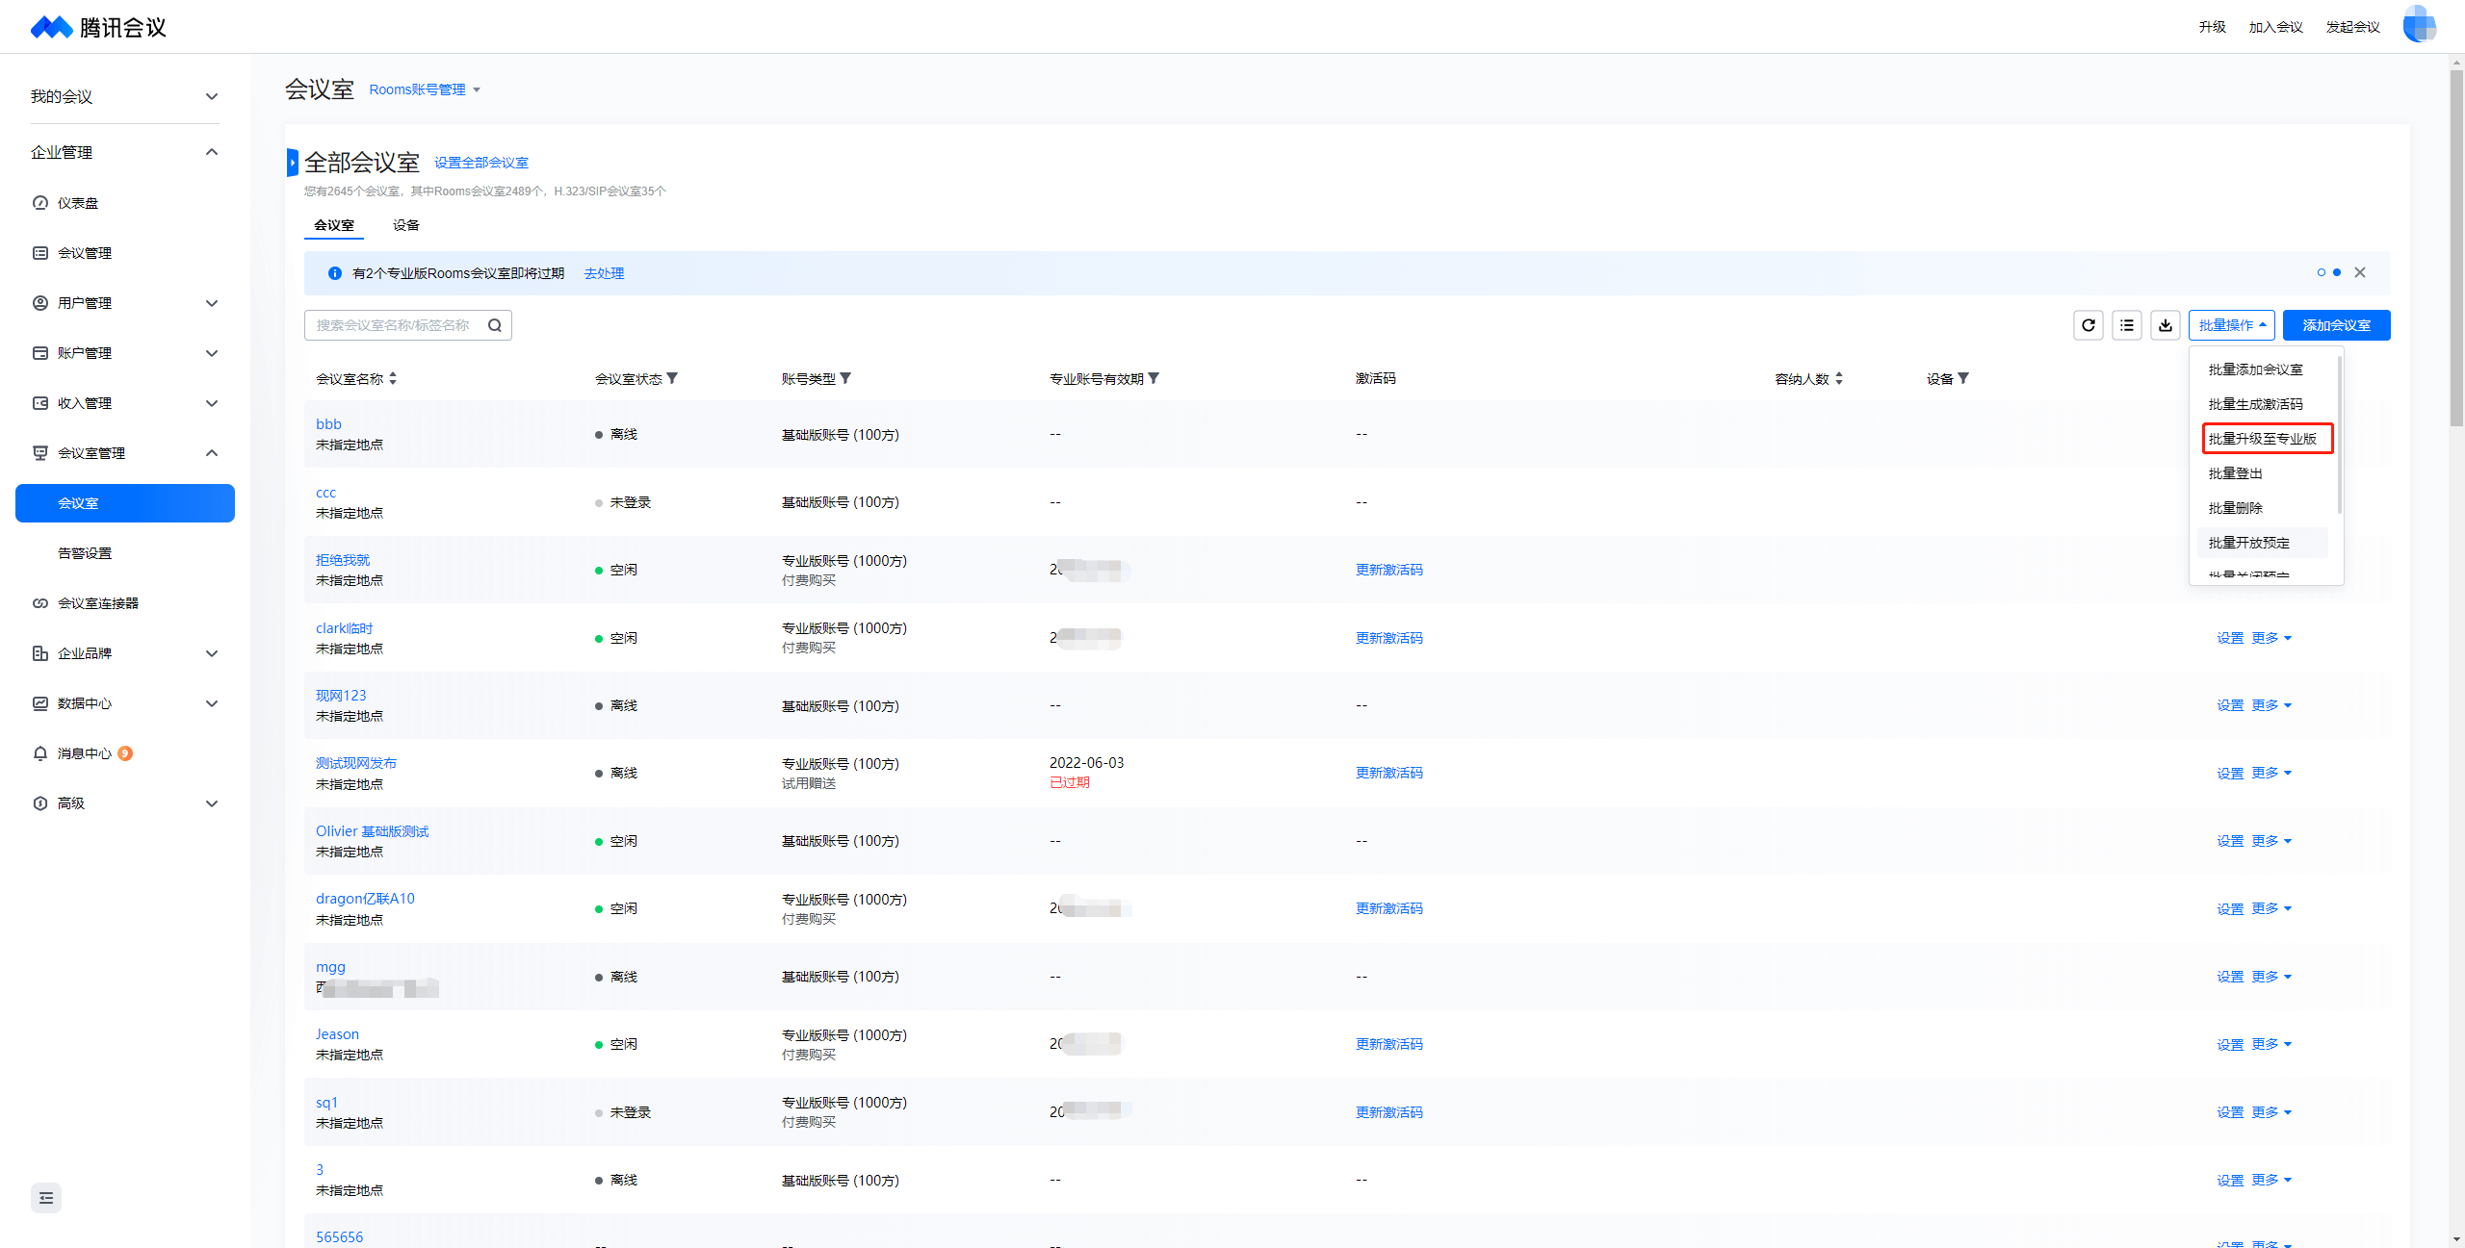Collapse the sidebar with bottom-left icon
The width and height of the screenshot is (2465, 1248).
point(46,1198)
